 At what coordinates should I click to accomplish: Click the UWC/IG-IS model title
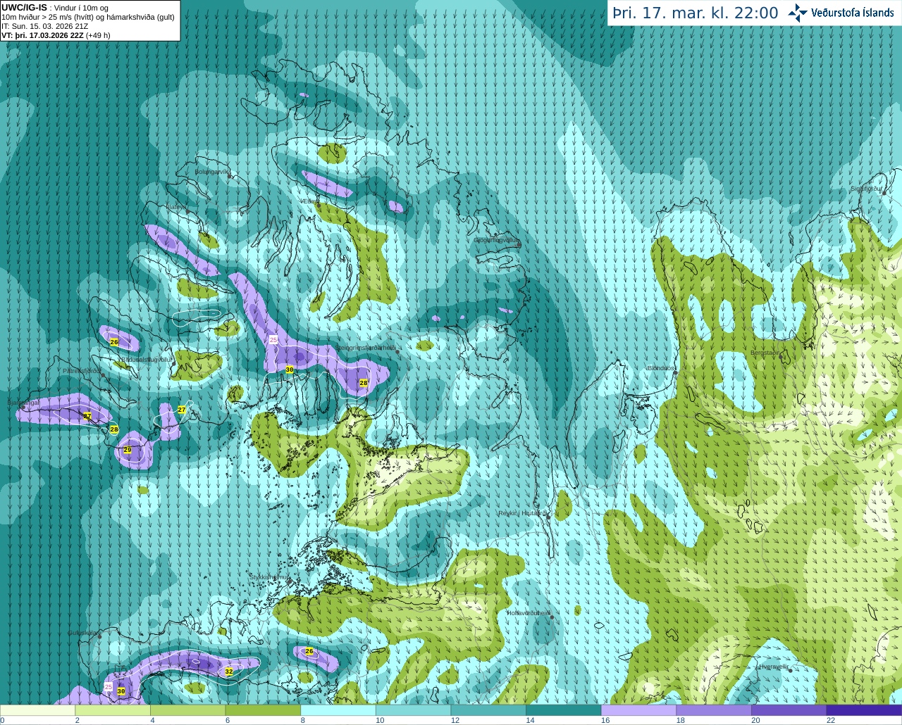[24, 7]
